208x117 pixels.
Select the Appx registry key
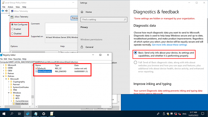pos(18,95)
